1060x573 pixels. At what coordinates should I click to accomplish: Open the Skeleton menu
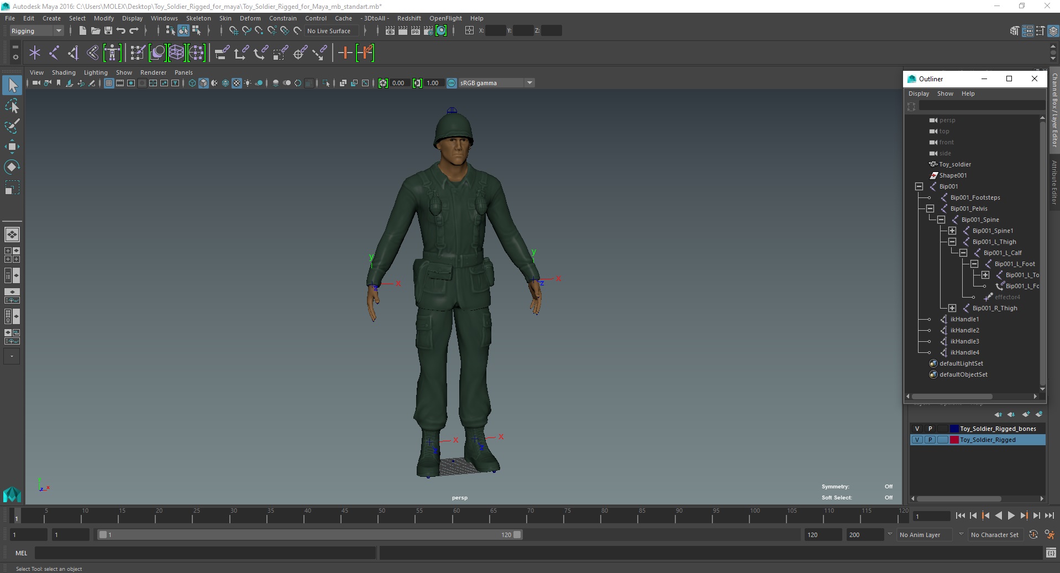(x=198, y=18)
